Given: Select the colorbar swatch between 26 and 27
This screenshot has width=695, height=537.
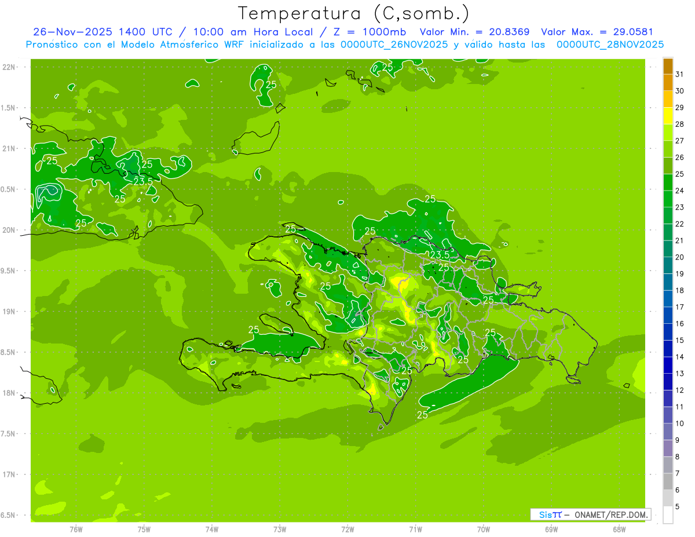Looking at the screenshot, I should [x=668, y=149].
